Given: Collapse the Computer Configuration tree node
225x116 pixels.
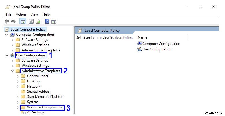Looking at the screenshot, I should pos(7,35).
